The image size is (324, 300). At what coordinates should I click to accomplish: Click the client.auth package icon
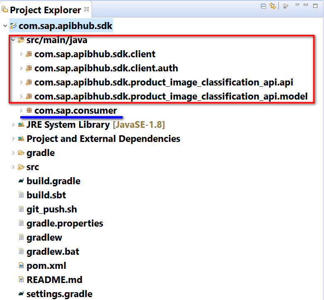[29, 68]
